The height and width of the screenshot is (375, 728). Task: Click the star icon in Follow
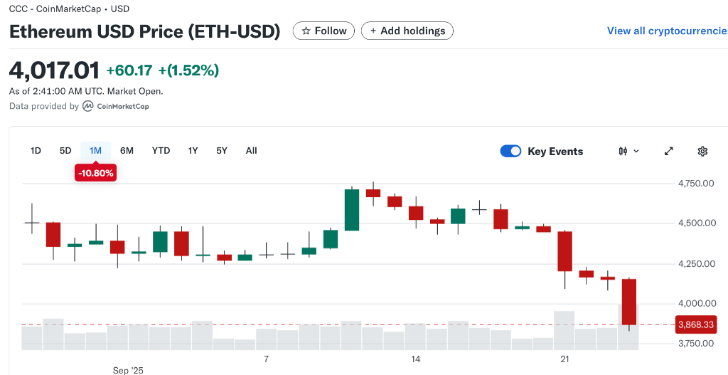click(x=306, y=31)
